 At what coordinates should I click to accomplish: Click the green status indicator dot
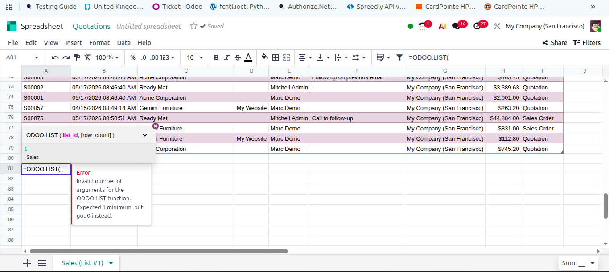411,26
